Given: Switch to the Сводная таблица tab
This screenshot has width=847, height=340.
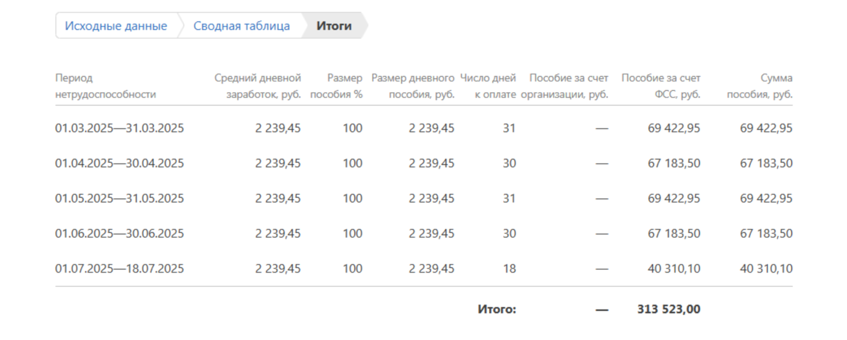Looking at the screenshot, I should [x=241, y=26].
